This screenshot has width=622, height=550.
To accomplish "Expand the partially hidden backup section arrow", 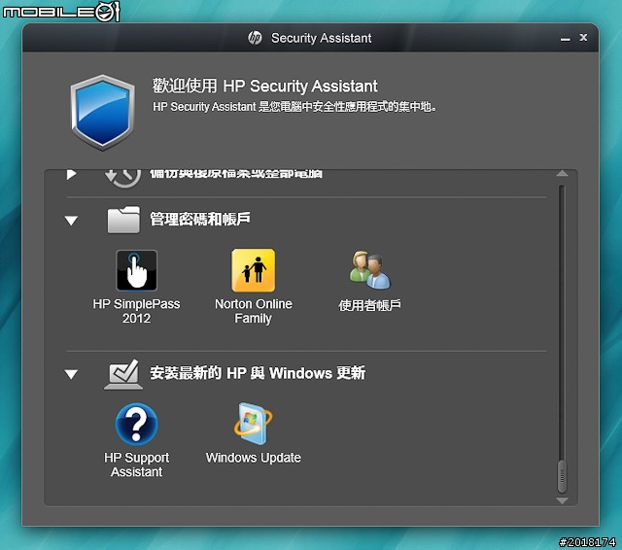I will [71, 174].
